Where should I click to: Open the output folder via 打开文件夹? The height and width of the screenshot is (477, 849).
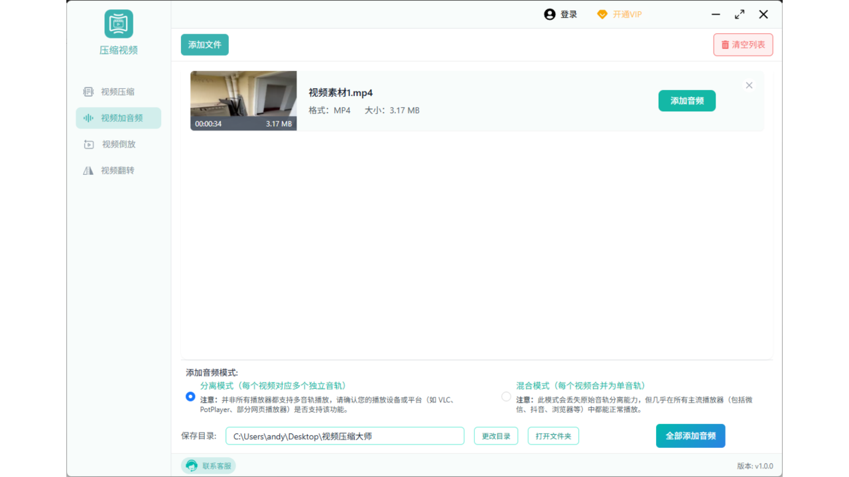point(553,436)
